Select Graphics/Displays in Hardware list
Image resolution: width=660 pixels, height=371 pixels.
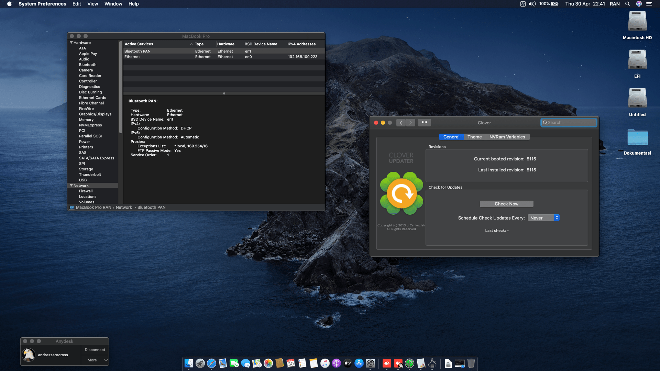(x=95, y=114)
